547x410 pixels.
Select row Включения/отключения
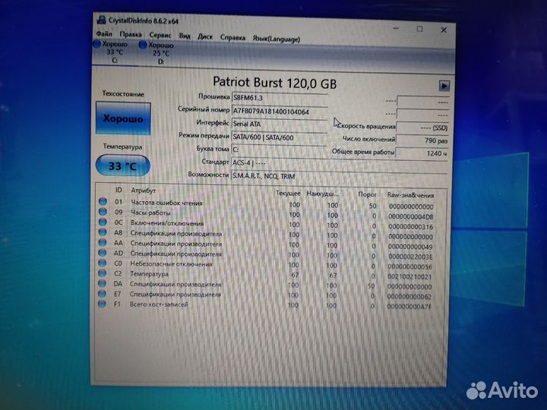[x=267, y=224]
